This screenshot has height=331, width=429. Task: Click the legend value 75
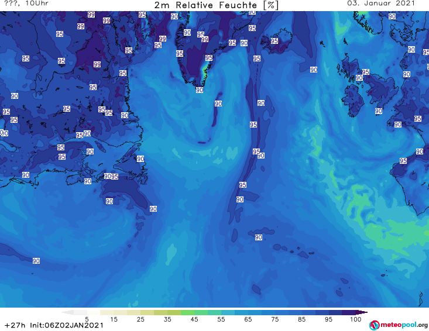click(x=274, y=319)
